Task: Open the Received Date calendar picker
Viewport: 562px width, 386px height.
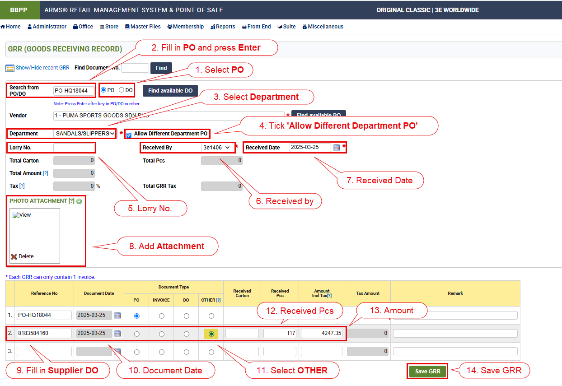Action: tap(337, 148)
